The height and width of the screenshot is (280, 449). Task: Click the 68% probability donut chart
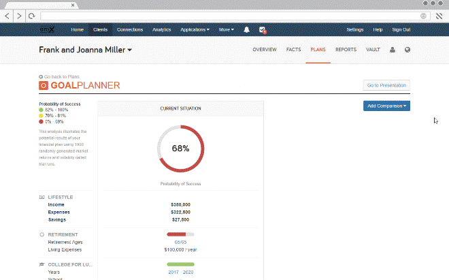[x=181, y=149]
